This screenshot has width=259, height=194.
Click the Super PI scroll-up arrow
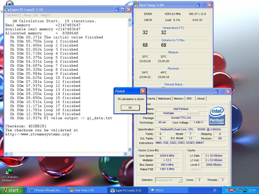130,20
